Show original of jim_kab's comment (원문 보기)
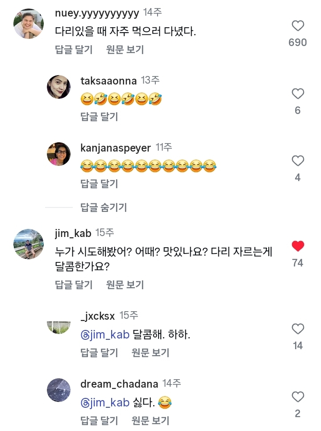321x431 pixels. point(125,284)
